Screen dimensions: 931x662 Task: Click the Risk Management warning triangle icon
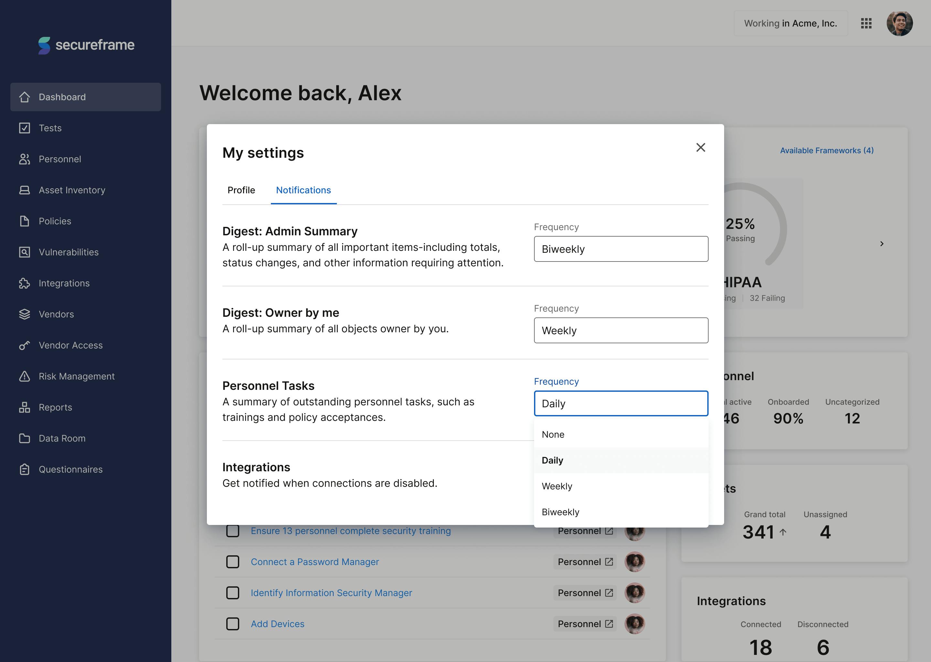[x=25, y=376]
